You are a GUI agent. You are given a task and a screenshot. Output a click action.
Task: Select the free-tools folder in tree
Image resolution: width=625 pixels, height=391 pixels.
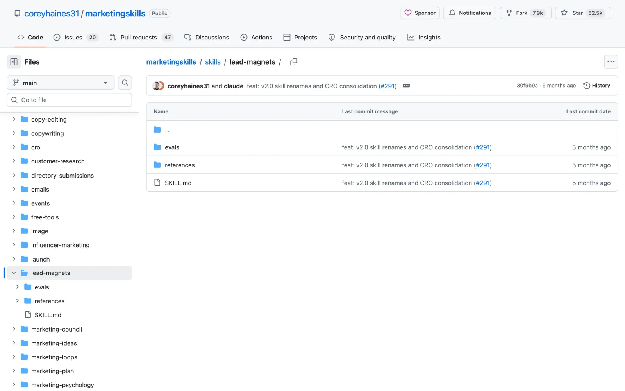pyautogui.click(x=45, y=217)
